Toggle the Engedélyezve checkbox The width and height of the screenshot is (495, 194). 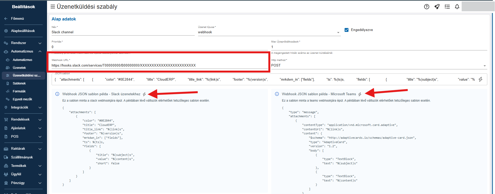click(347, 30)
